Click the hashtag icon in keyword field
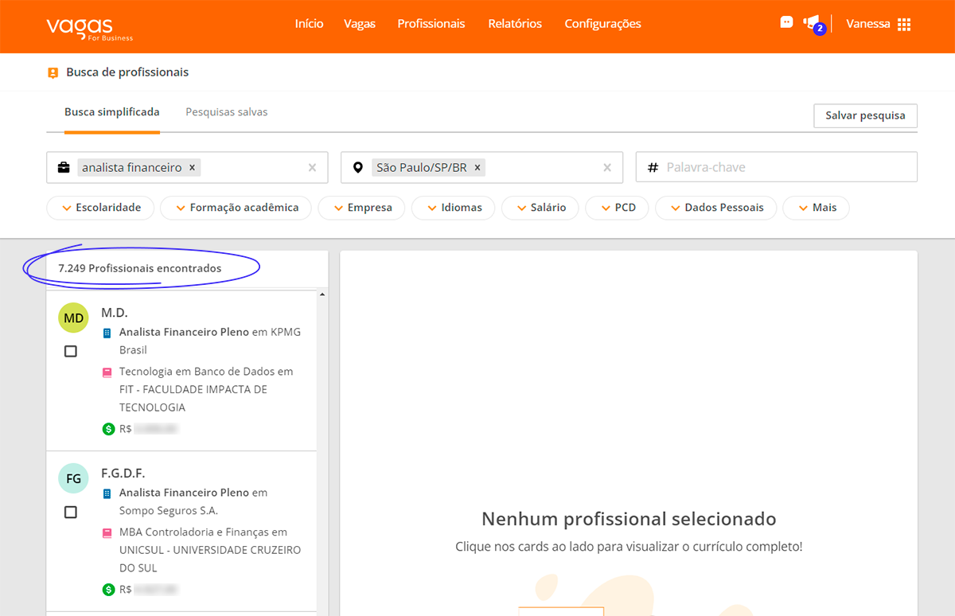955x616 pixels. [653, 168]
